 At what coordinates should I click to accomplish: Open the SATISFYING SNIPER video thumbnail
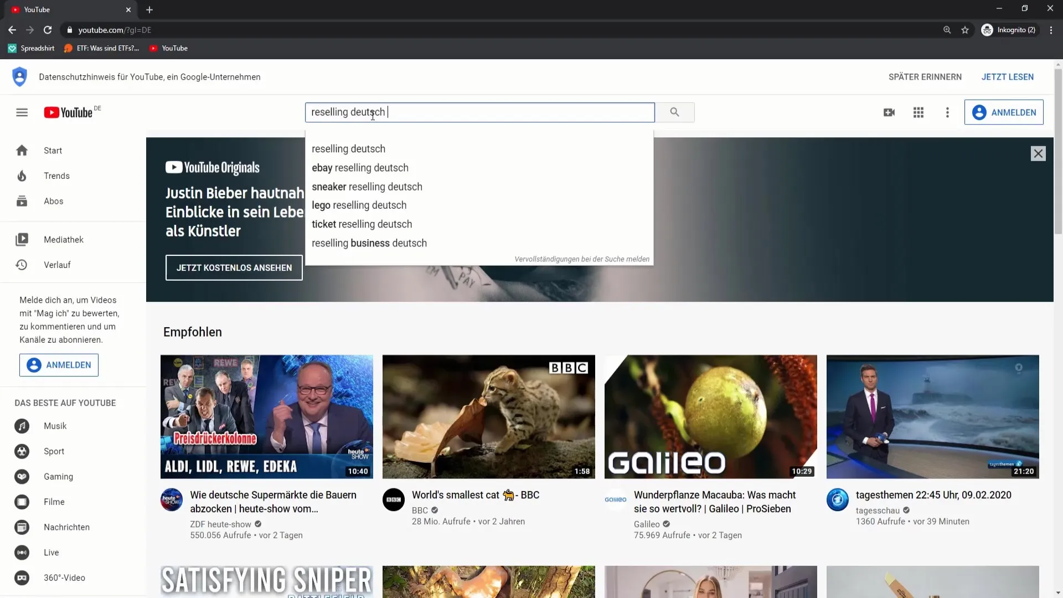click(267, 581)
